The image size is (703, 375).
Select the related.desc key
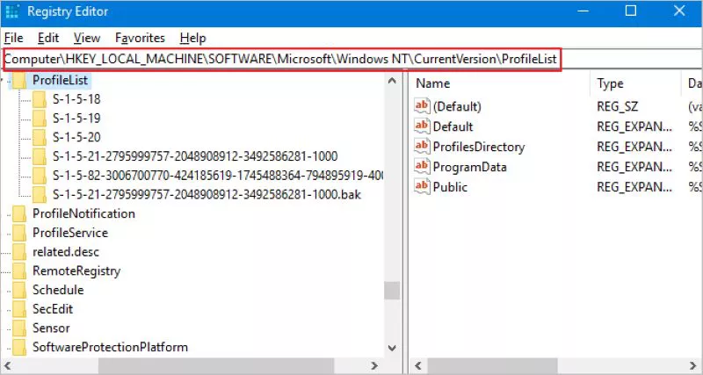click(65, 252)
